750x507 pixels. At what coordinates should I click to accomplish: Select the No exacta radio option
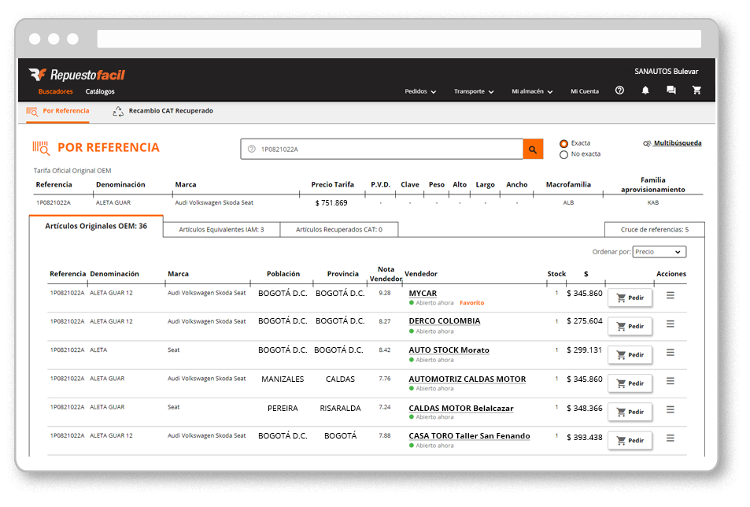tap(563, 155)
